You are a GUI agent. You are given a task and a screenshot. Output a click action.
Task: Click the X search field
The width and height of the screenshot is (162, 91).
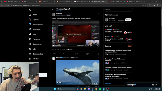click(x=118, y=10)
